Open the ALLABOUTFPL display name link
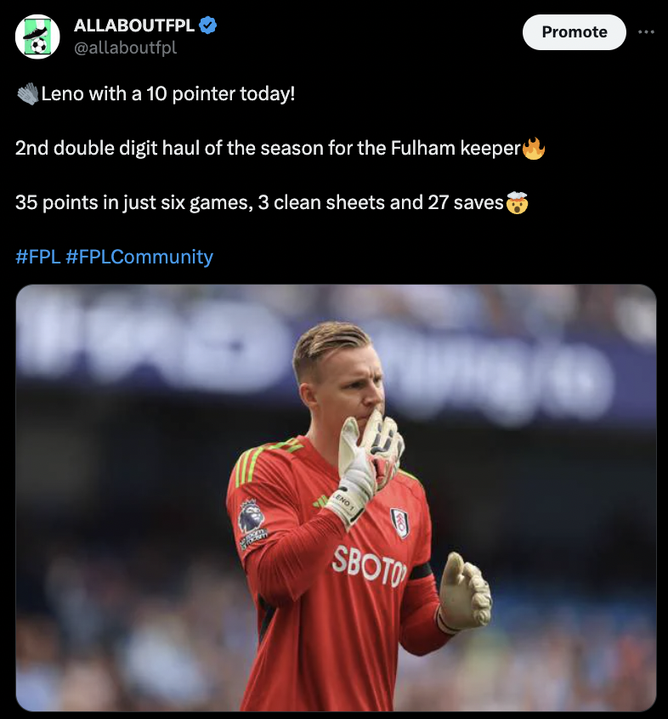The width and height of the screenshot is (668, 719). tap(134, 25)
